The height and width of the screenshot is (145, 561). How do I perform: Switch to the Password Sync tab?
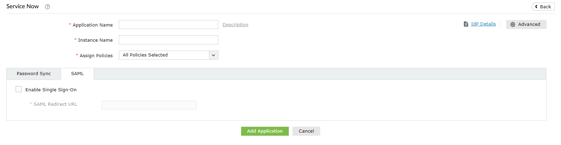click(x=34, y=74)
